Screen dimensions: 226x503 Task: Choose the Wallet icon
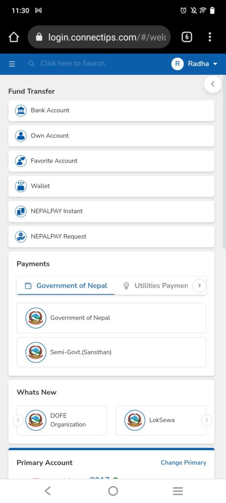click(x=21, y=186)
